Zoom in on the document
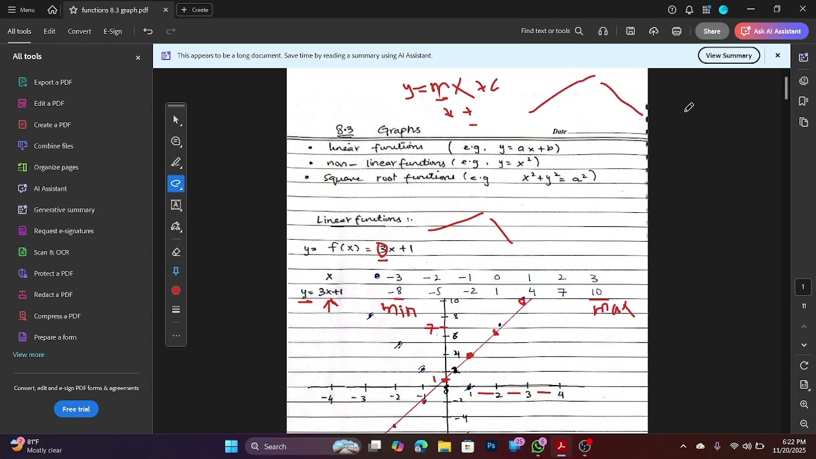The width and height of the screenshot is (816, 459). point(804,405)
